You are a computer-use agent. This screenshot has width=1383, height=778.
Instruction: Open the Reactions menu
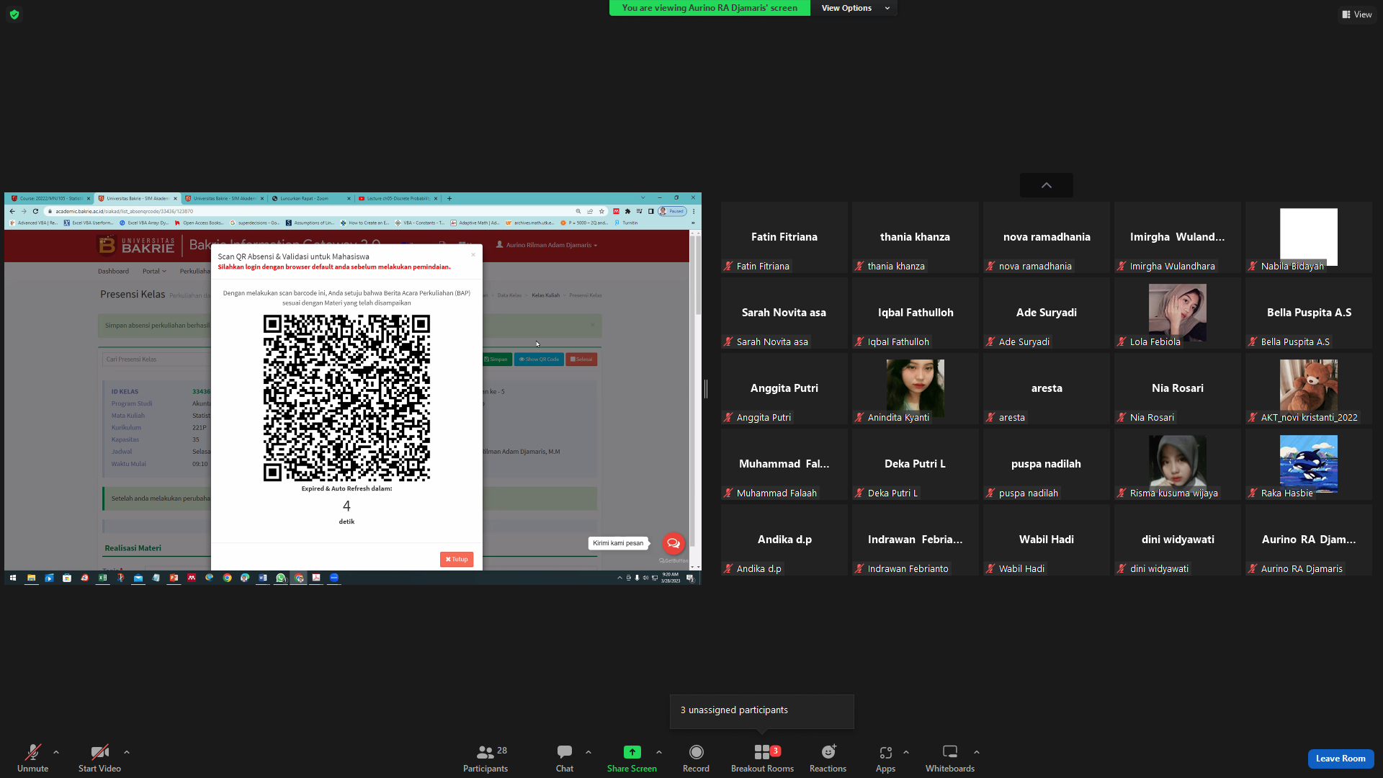pos(828,759)
